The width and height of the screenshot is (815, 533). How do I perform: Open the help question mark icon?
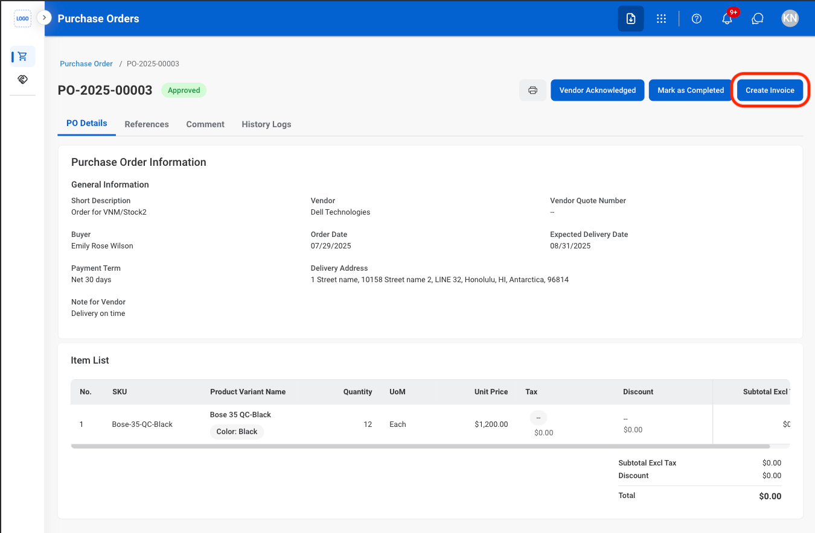(697, 19)
